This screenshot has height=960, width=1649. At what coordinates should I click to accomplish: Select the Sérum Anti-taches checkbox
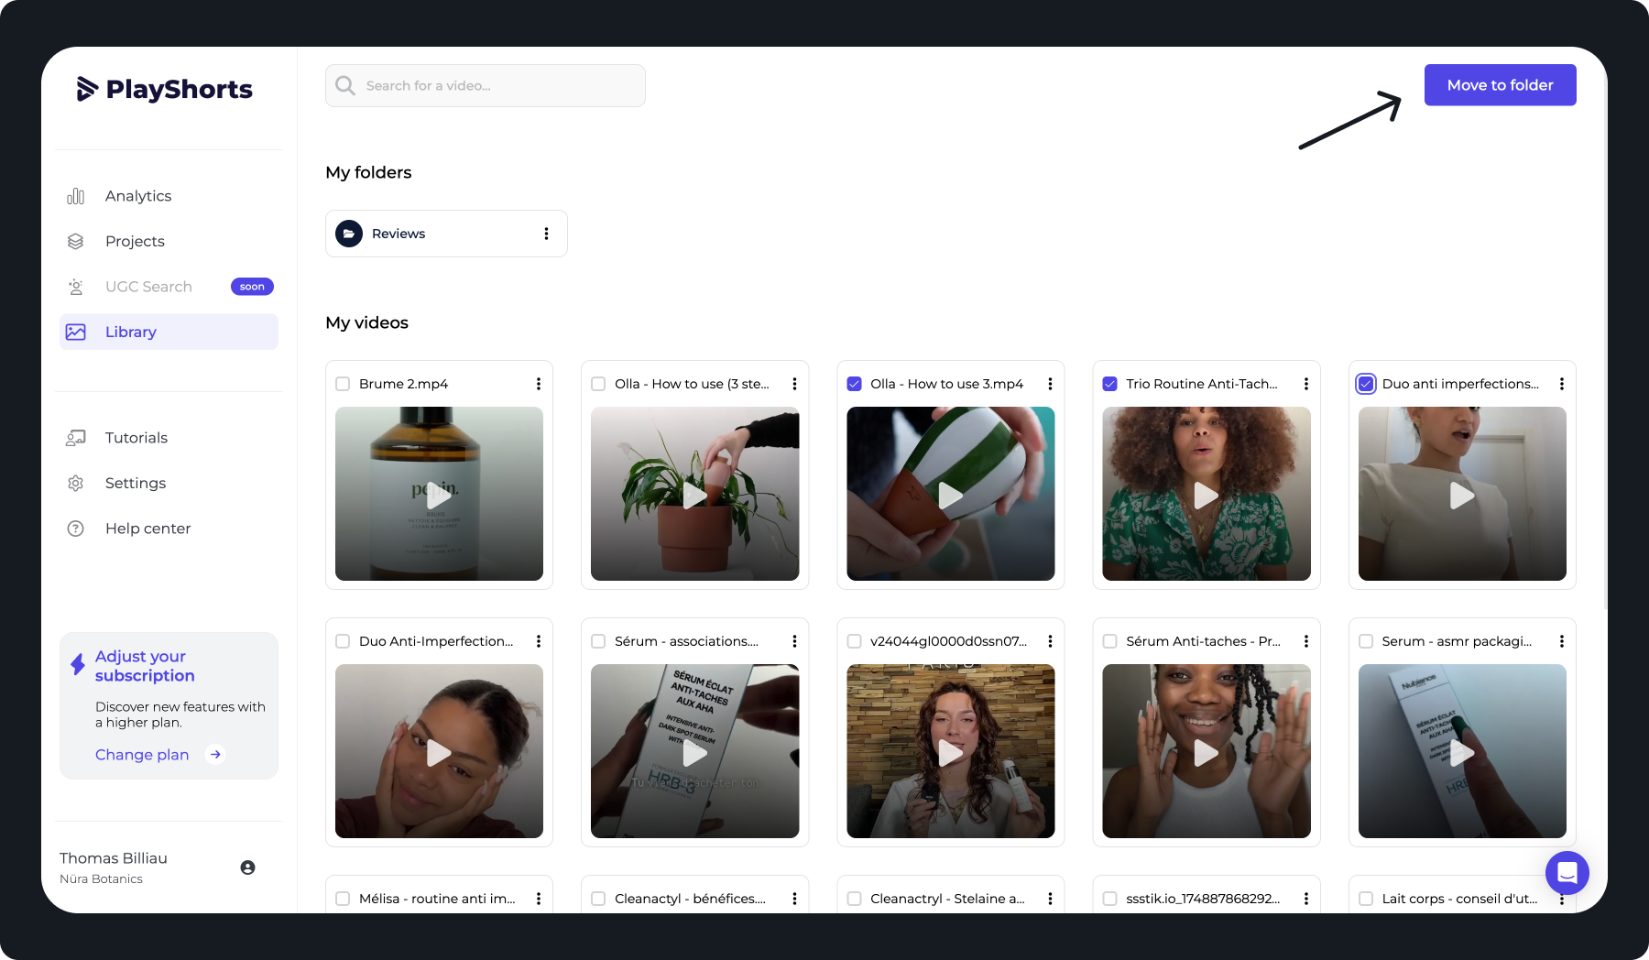click(x=1109, y=641)
